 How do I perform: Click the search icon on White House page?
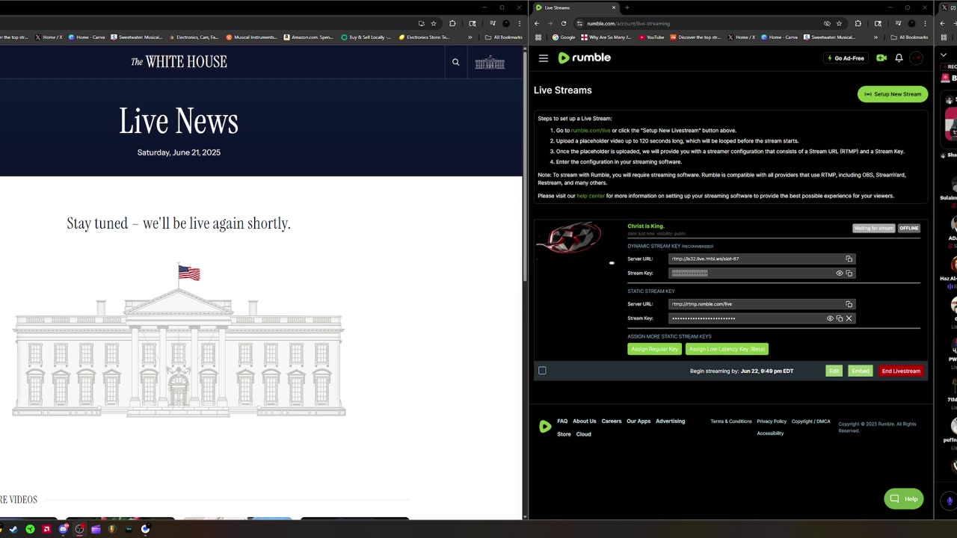[x=455, y=62]
